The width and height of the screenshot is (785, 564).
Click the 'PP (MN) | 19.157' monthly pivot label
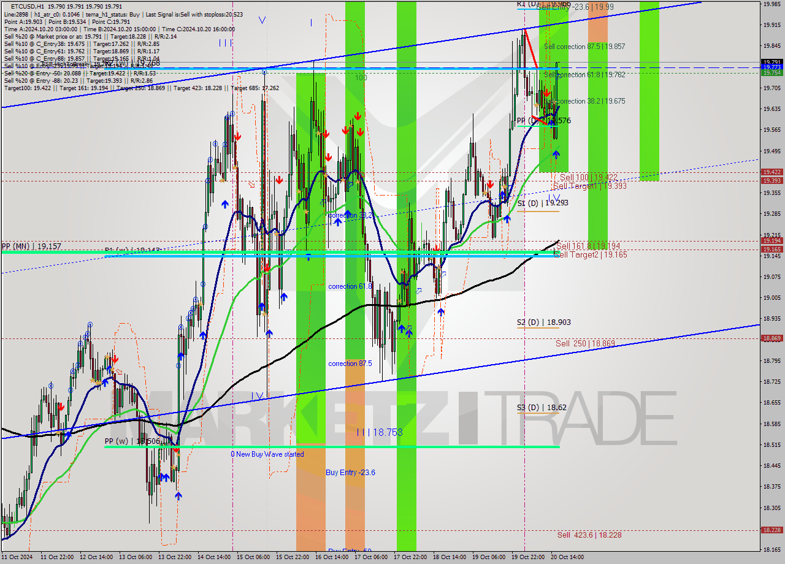[x=31, y=246]
